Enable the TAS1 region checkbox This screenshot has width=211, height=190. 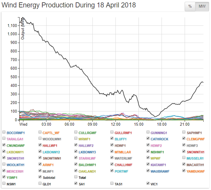(x=112, y=183)
